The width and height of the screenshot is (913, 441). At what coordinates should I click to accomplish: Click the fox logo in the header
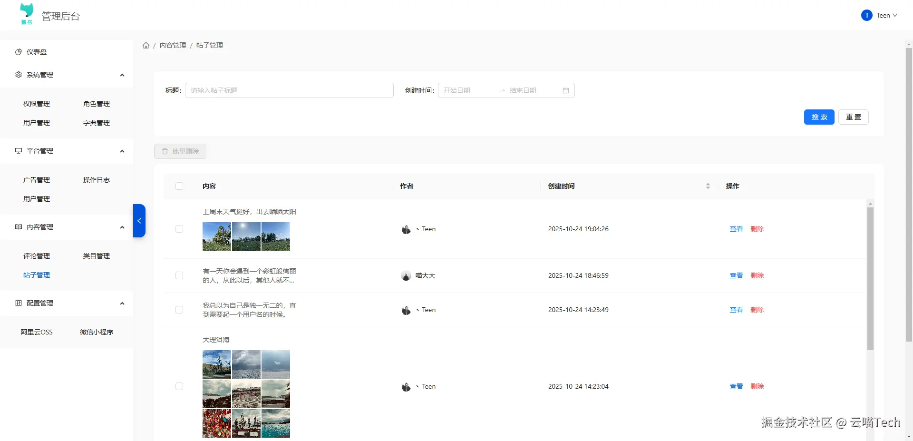pos(27,14)
